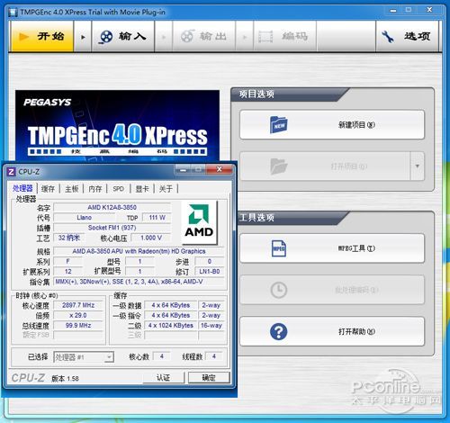Image resolution: width=450 pixels, height=423 pixels.
Task: Switch to 内存 (Memory) tab in CPU-Z
Action: pyautogui.click(x=95, y=189)
